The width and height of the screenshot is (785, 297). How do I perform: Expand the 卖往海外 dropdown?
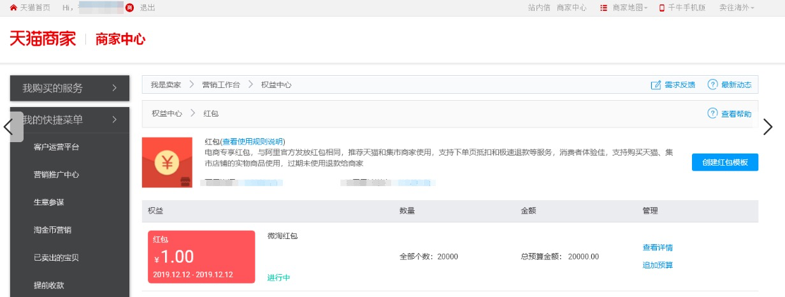coord(737,8)
